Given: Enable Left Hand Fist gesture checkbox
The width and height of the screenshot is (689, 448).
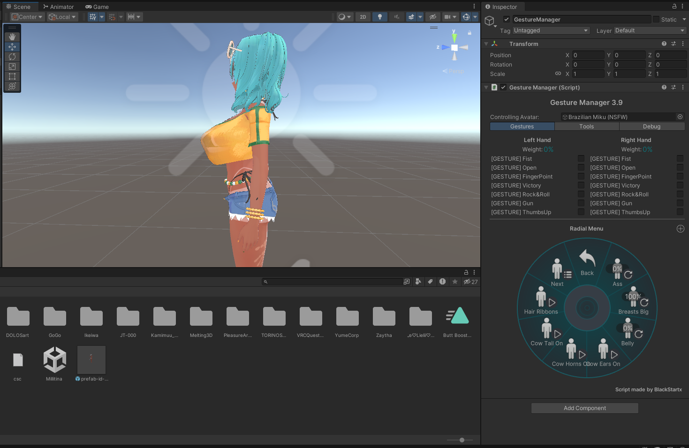Looking at the screenshot, I should pos(581,158).
